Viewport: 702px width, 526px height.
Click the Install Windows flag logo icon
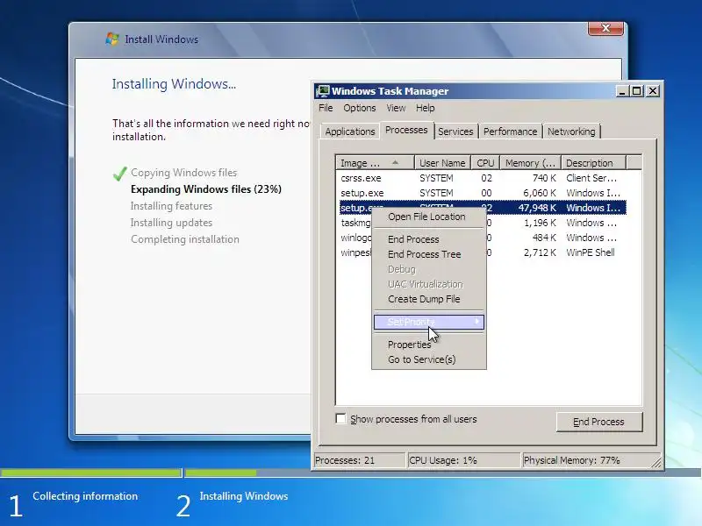112,39
